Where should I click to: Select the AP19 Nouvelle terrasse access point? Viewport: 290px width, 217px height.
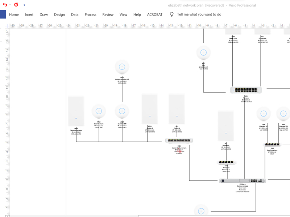click(76, 111)
